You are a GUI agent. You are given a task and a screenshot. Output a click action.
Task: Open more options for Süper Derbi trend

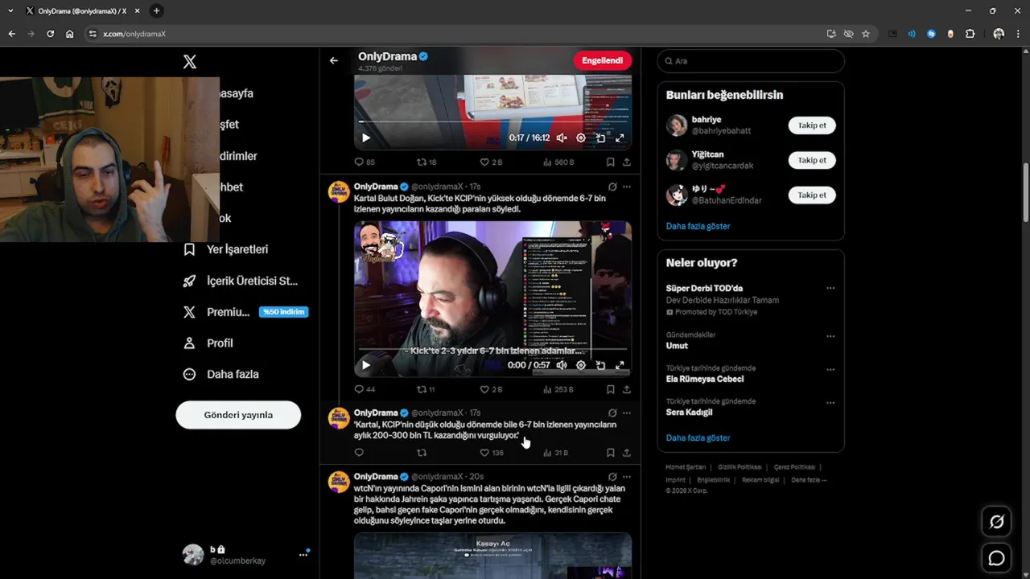tap(830, 288)
